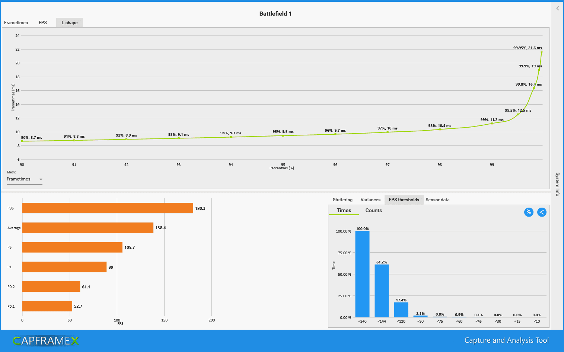Click the 52.7 value label
This screenshot has height=352, width=564.
78,306
